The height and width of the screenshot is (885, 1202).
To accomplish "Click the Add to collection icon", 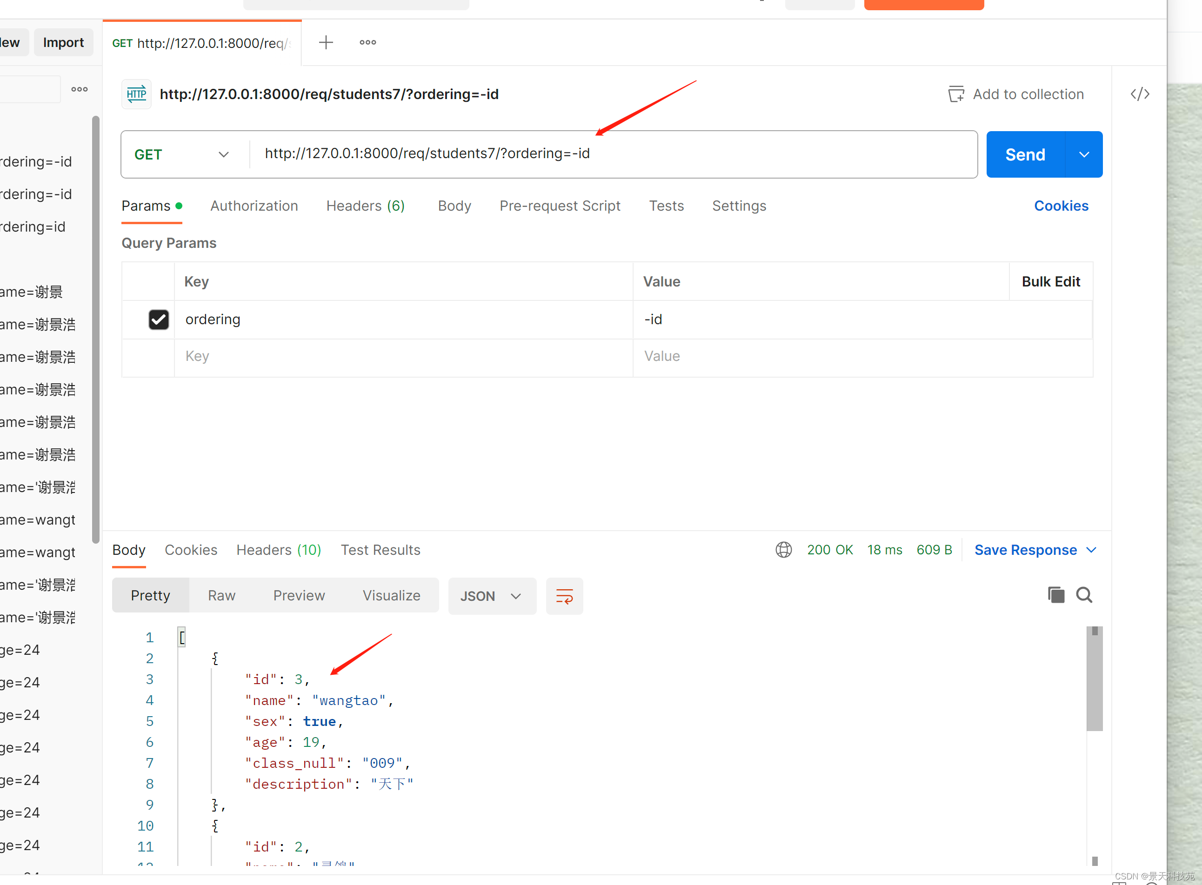I will pos(956,94).
